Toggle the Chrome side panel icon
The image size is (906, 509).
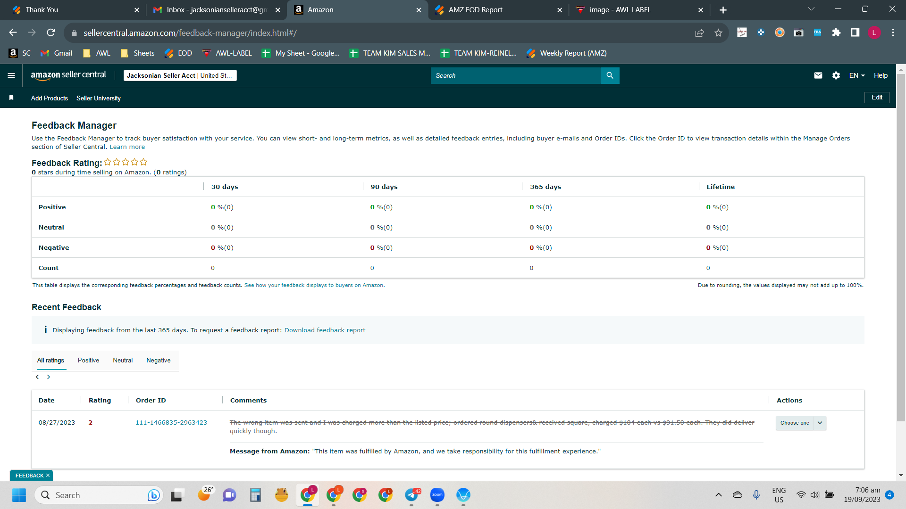point(855,33)
